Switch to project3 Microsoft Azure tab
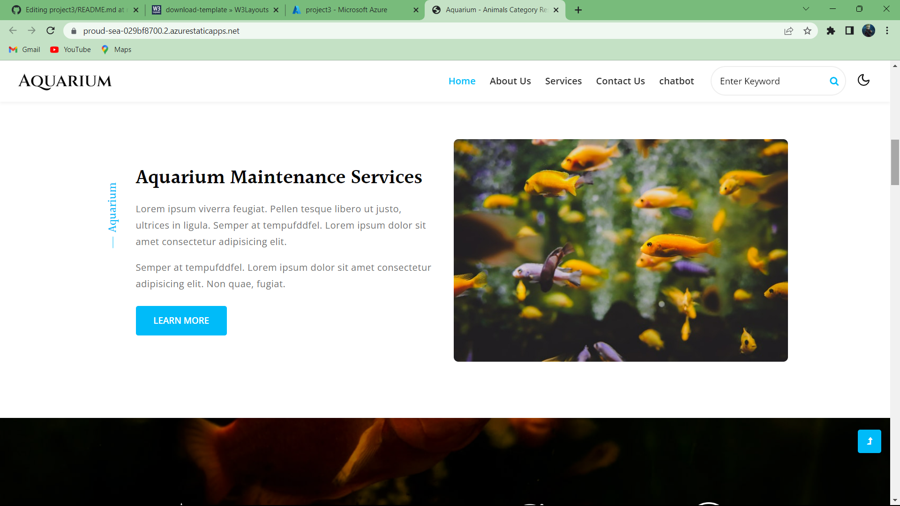The width and height of the screenshot is (900, 506). click(347, 10)
